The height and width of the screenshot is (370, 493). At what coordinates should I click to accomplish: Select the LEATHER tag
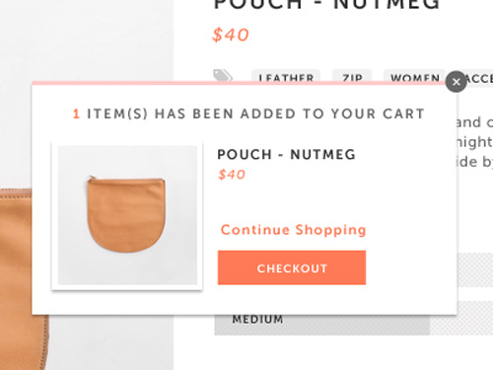pyautogui.click(x=286, y=76)
